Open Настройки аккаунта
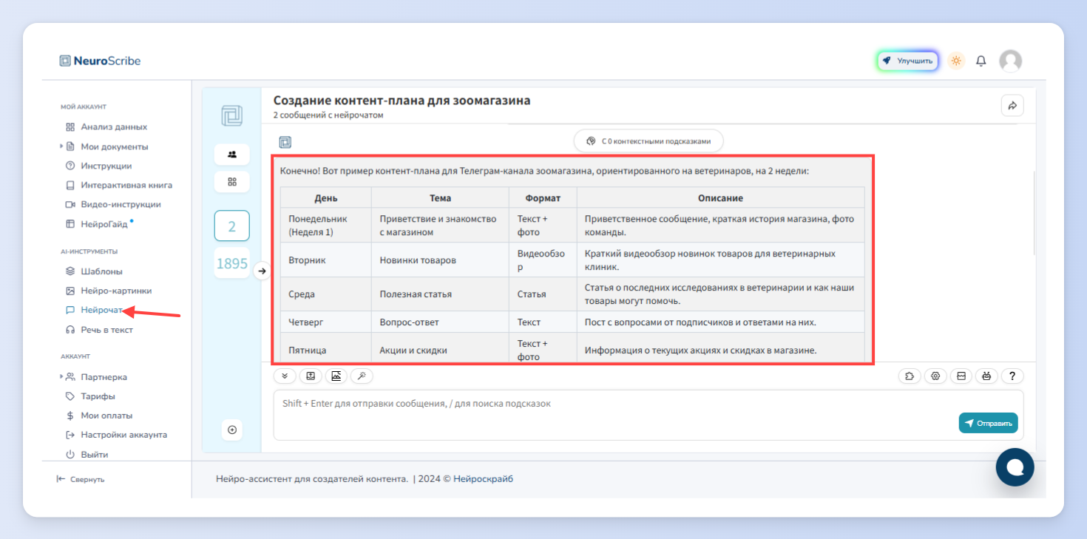This screenshot has width=1087, height=539. coord(123,435)
